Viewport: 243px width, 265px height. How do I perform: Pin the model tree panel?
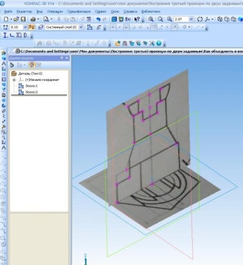point(62,58)
